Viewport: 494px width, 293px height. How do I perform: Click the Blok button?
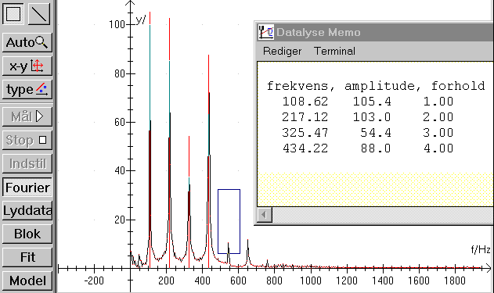[x=27, y=234]
